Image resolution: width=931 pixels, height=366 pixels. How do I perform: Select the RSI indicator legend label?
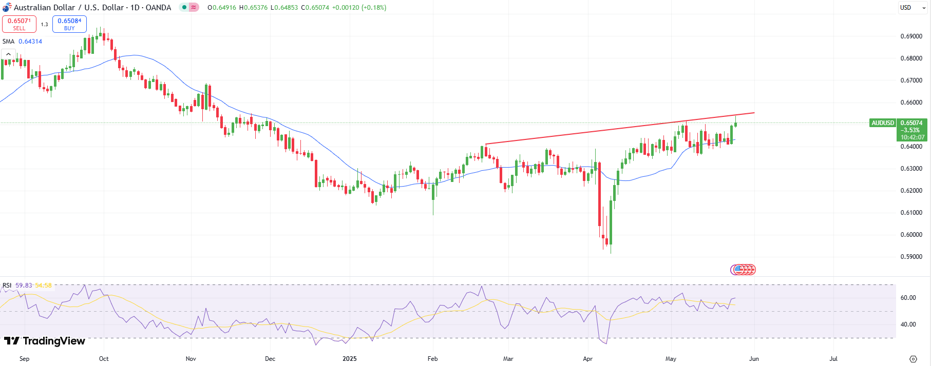click(x=7, y=286)
